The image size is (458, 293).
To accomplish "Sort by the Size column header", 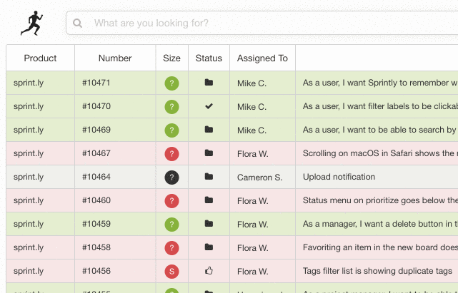I will point(171,58).
